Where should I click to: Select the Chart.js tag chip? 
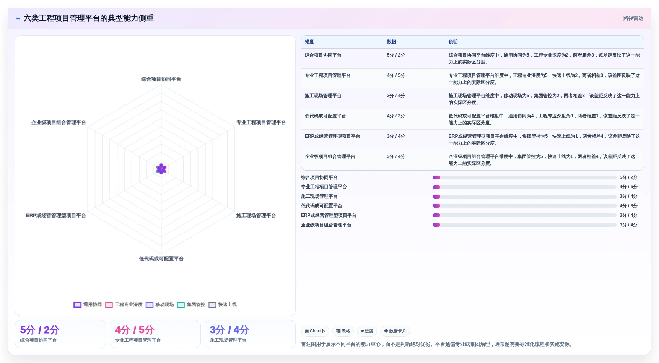tap(315, 331)
